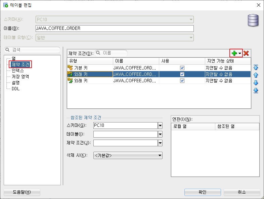Click the green plus add constraint icon
This screenshot has width=264, height=199.
tap(234, 53)
